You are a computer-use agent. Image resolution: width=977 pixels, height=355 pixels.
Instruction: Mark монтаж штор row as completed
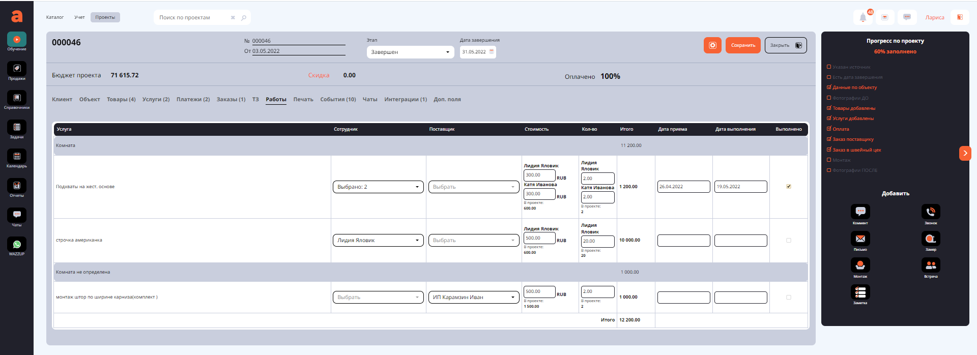[789, 298]
